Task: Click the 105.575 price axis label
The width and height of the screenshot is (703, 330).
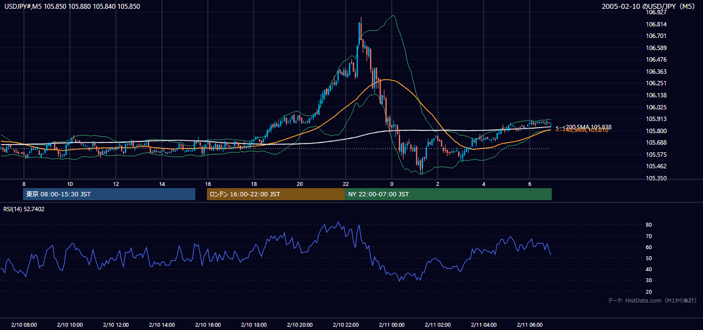Action: point(656,155)
